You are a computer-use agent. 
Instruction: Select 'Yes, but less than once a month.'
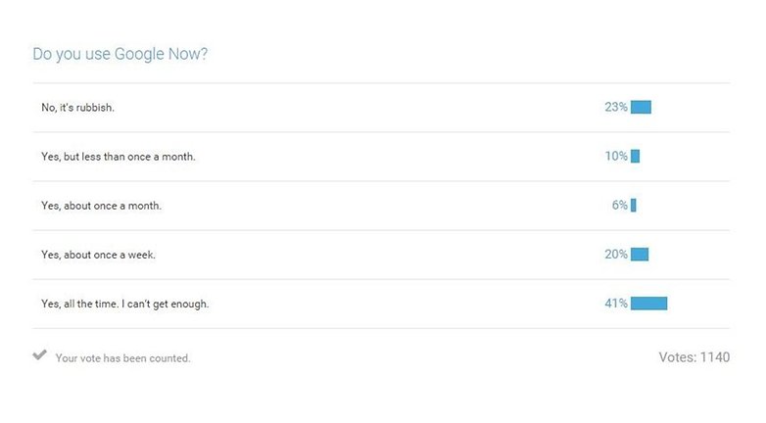[381, 157]
